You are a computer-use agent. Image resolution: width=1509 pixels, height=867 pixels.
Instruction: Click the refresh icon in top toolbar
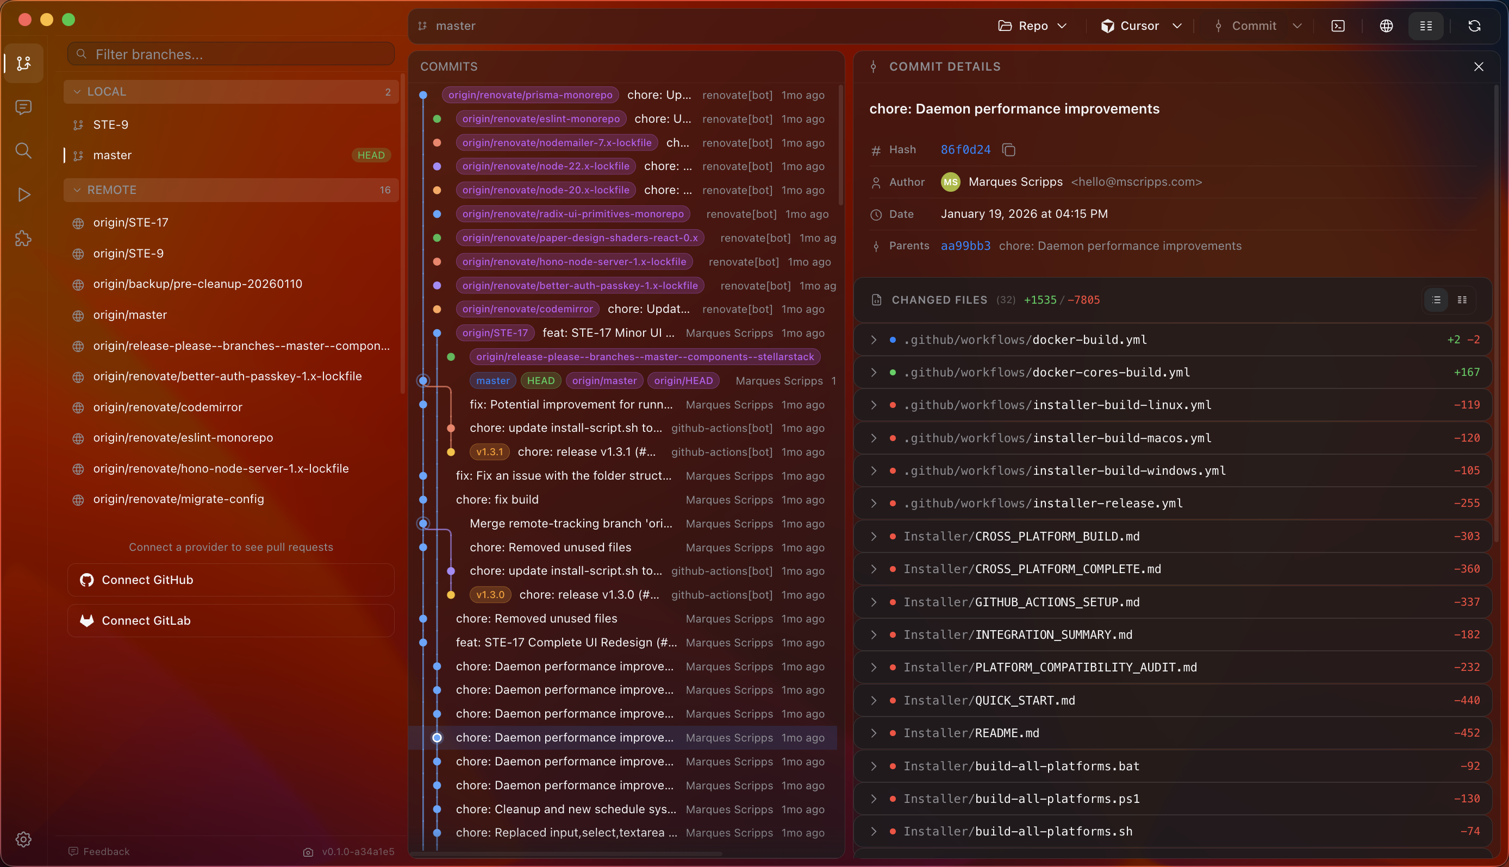1474,26
